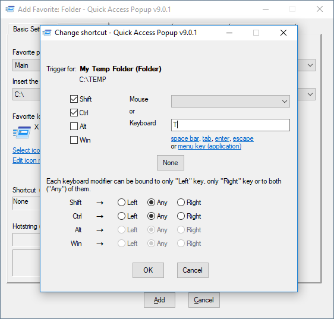The image size is (334, 319).
Task: Click the 'C:\TEMP' path text
Action: pyautogui.click(x=93, y=80)
